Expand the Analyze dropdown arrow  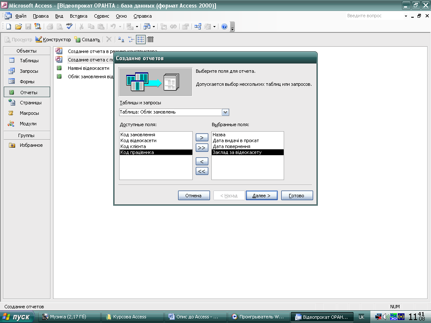tap(154, 26)
